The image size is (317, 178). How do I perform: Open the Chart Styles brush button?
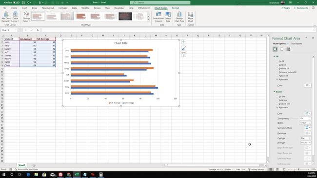coord(183,48)
